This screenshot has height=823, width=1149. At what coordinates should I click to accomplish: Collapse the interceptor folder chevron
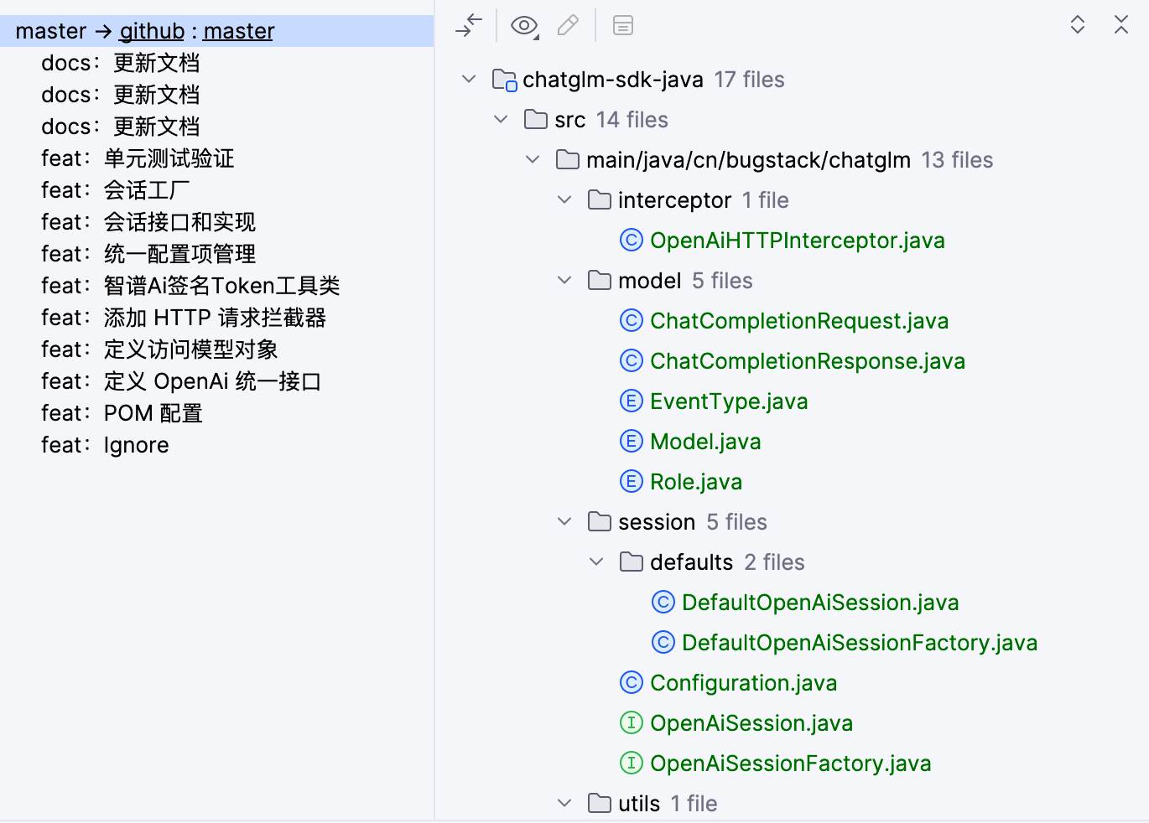point(564,200)
